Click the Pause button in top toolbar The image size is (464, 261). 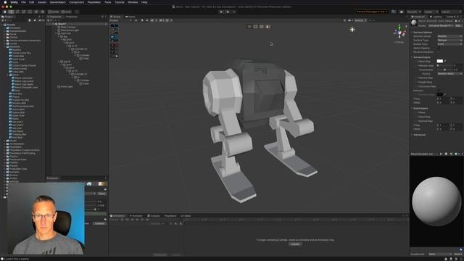[228, 12]
